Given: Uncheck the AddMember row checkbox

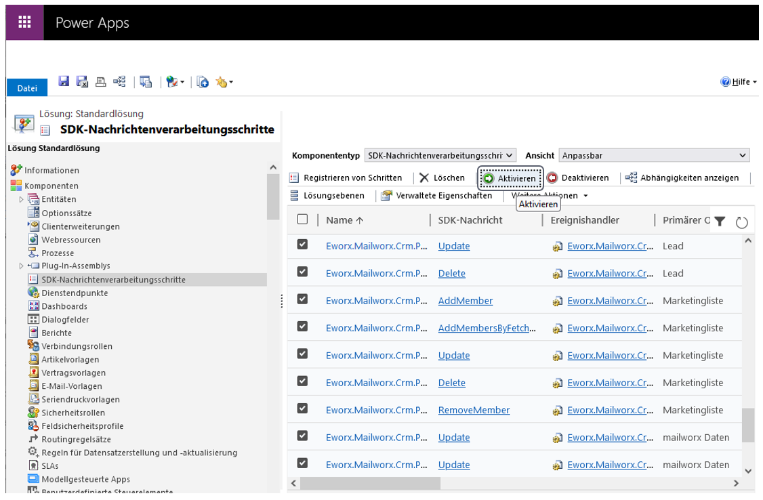Looking at the screenshot, I should click(302, 299).
